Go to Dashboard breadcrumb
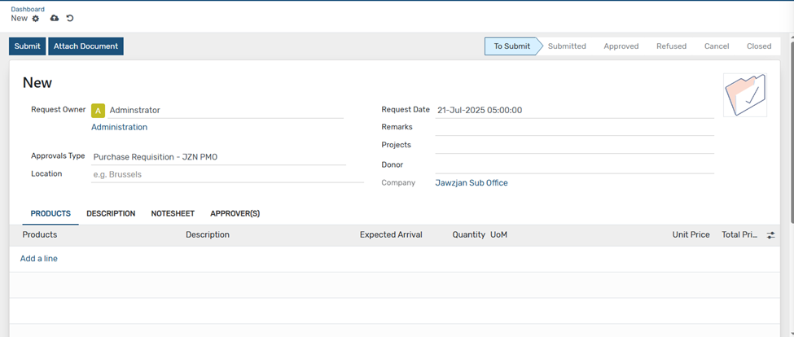This screenshot has height=337, width=794. (x=28, y=9)
